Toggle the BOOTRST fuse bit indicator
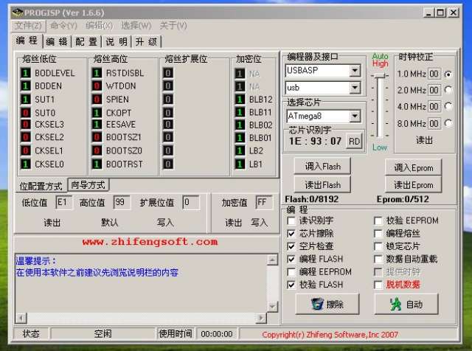 [97, 164]
